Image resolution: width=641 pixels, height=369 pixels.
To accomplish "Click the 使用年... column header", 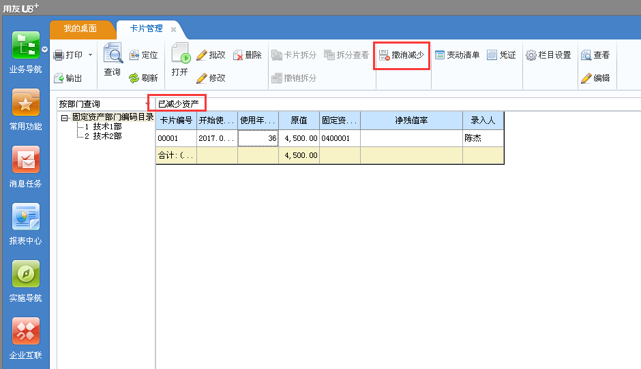I will 258,121.
